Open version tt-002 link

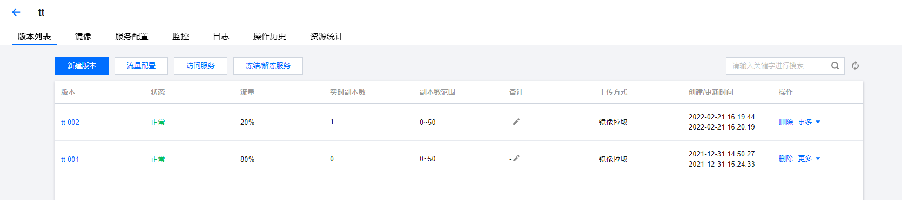click(x=70, y=122)
